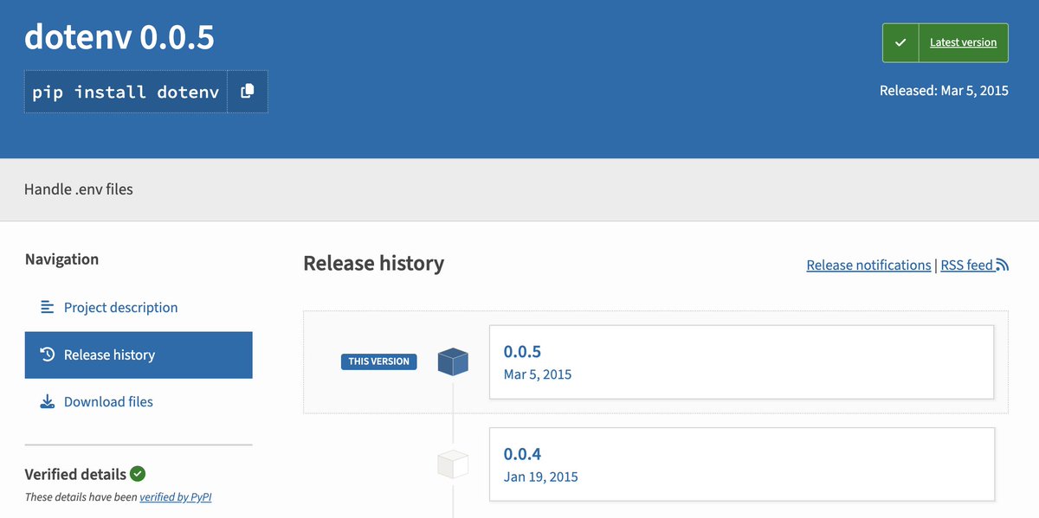Click the Project description lines icon
Image resolution: width=1039 pixels, height=518 pixels.
pyautogui.click(x=48, y=307)
